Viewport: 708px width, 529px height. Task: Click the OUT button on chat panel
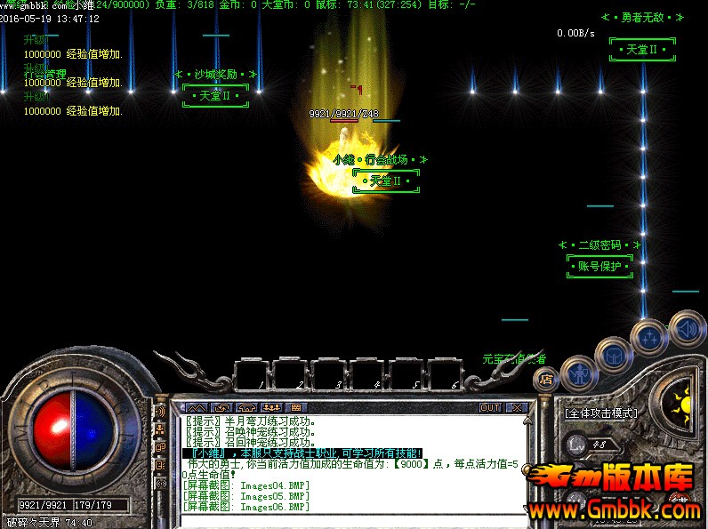click(490, 407)
